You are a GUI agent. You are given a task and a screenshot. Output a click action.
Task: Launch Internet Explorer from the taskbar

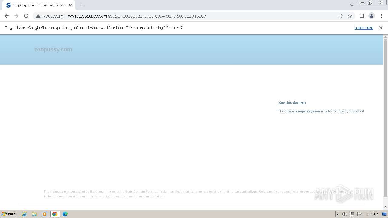24,214
